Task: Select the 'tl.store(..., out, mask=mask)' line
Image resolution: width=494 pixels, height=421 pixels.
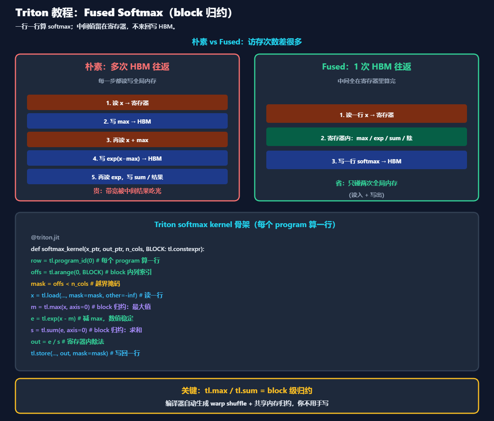Action: pyautogui.click(x=86, y=353)
